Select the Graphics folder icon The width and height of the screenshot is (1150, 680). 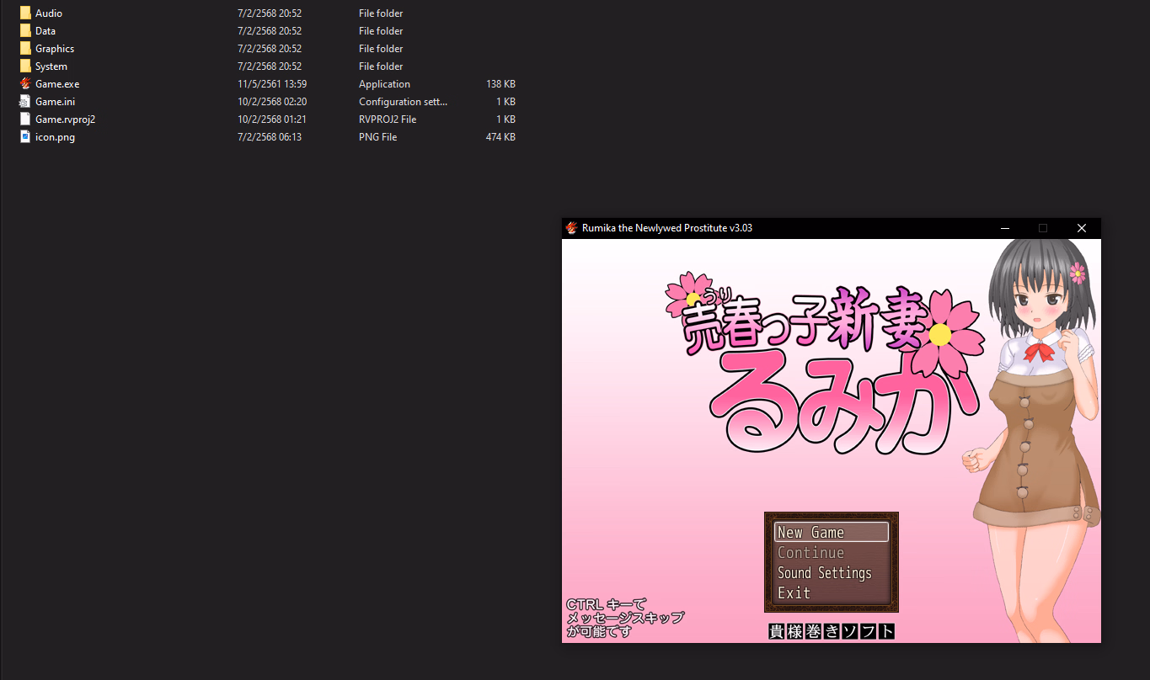pyautogui.click(x=25, y=49)
